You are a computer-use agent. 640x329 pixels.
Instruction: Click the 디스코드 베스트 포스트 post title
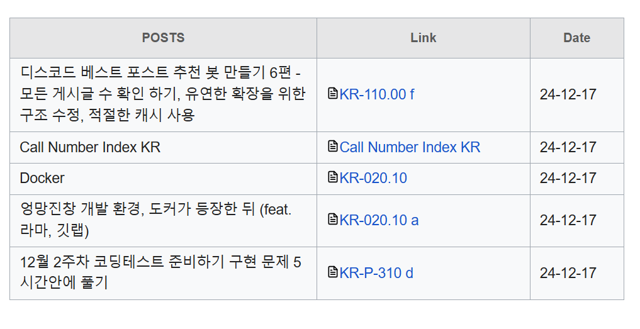point(162,94)
